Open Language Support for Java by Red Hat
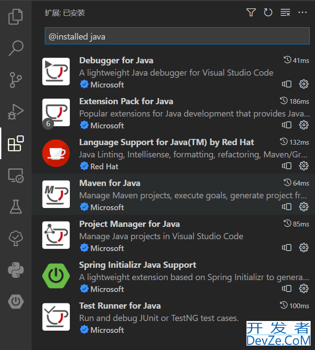This screenshot has width=315, height=350. [x=174, y=153]
